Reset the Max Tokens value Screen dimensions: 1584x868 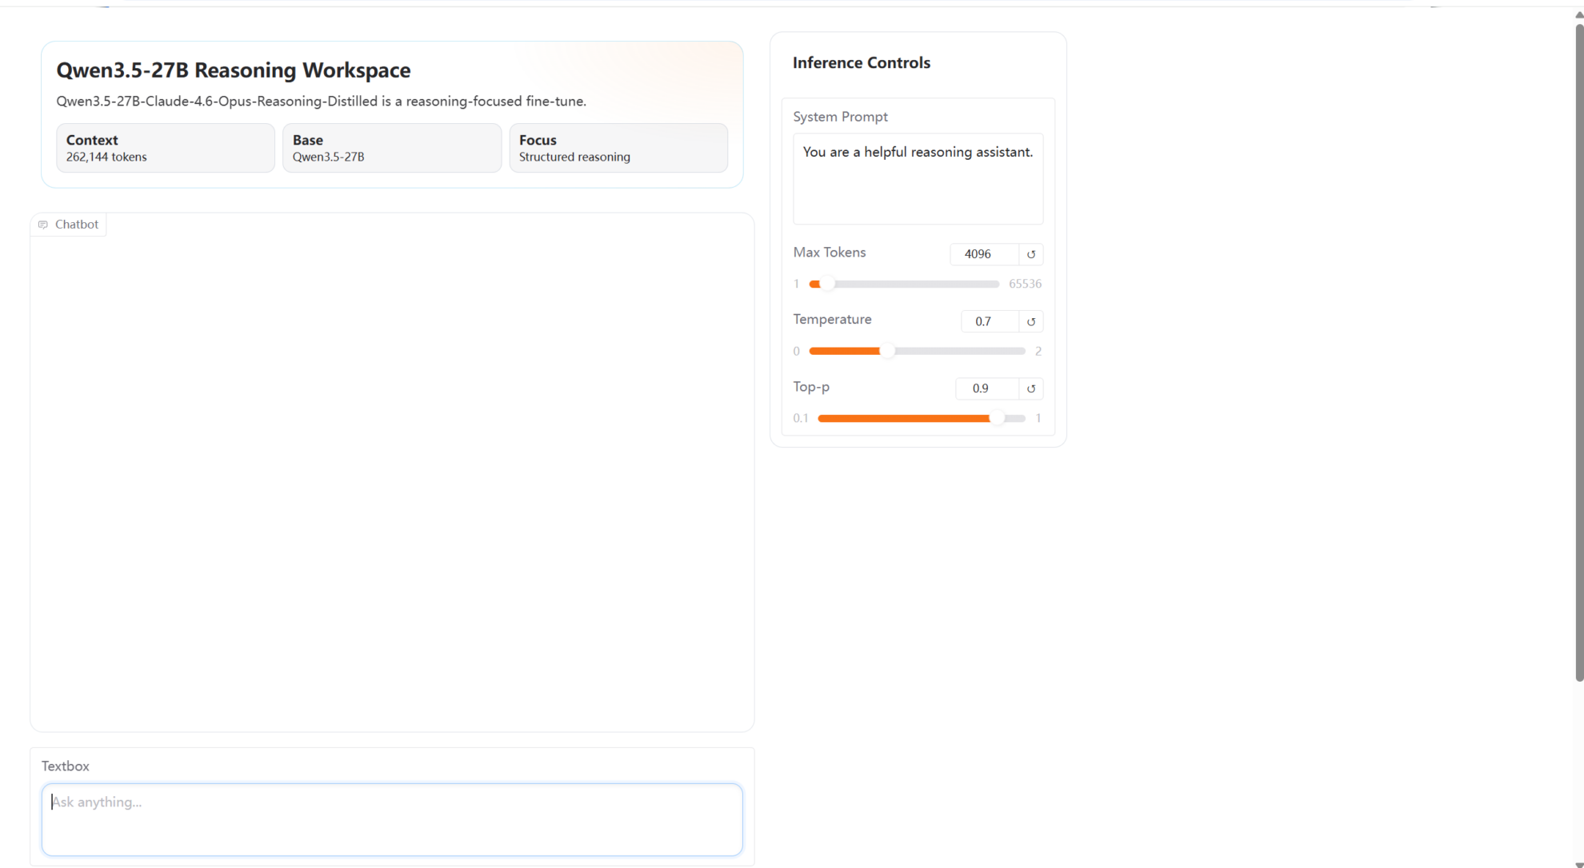point(1031,254)
